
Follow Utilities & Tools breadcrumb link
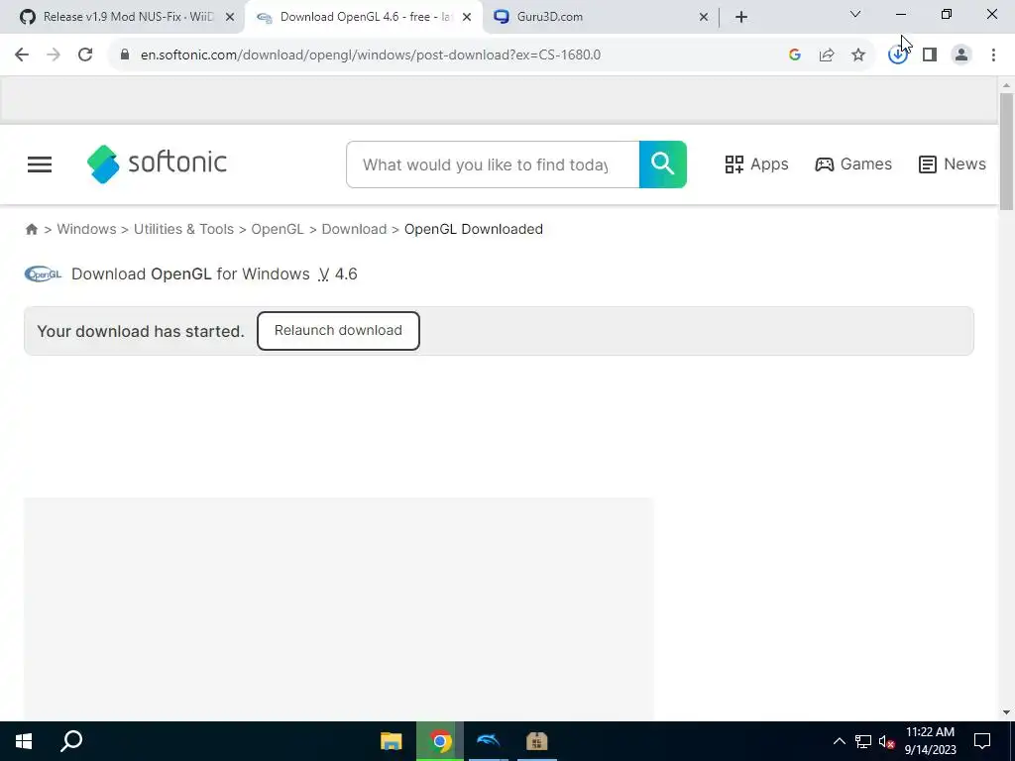click(183, 229)
